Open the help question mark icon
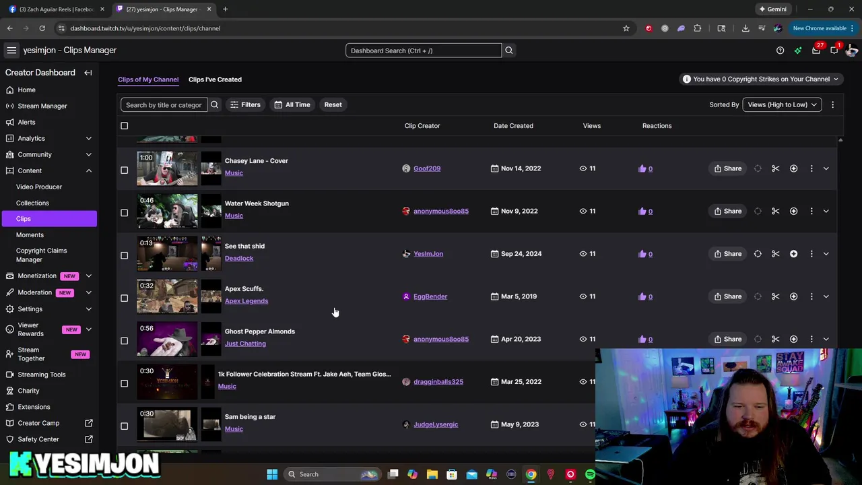 (x=780, y=51)
